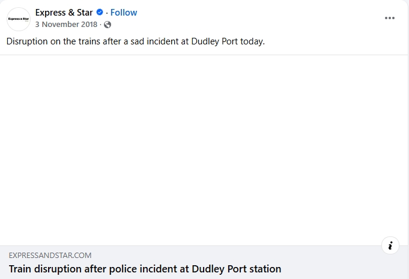409x279 pixels.
Task: Click the word 'today' ending the caption
Action: point(251,41)
